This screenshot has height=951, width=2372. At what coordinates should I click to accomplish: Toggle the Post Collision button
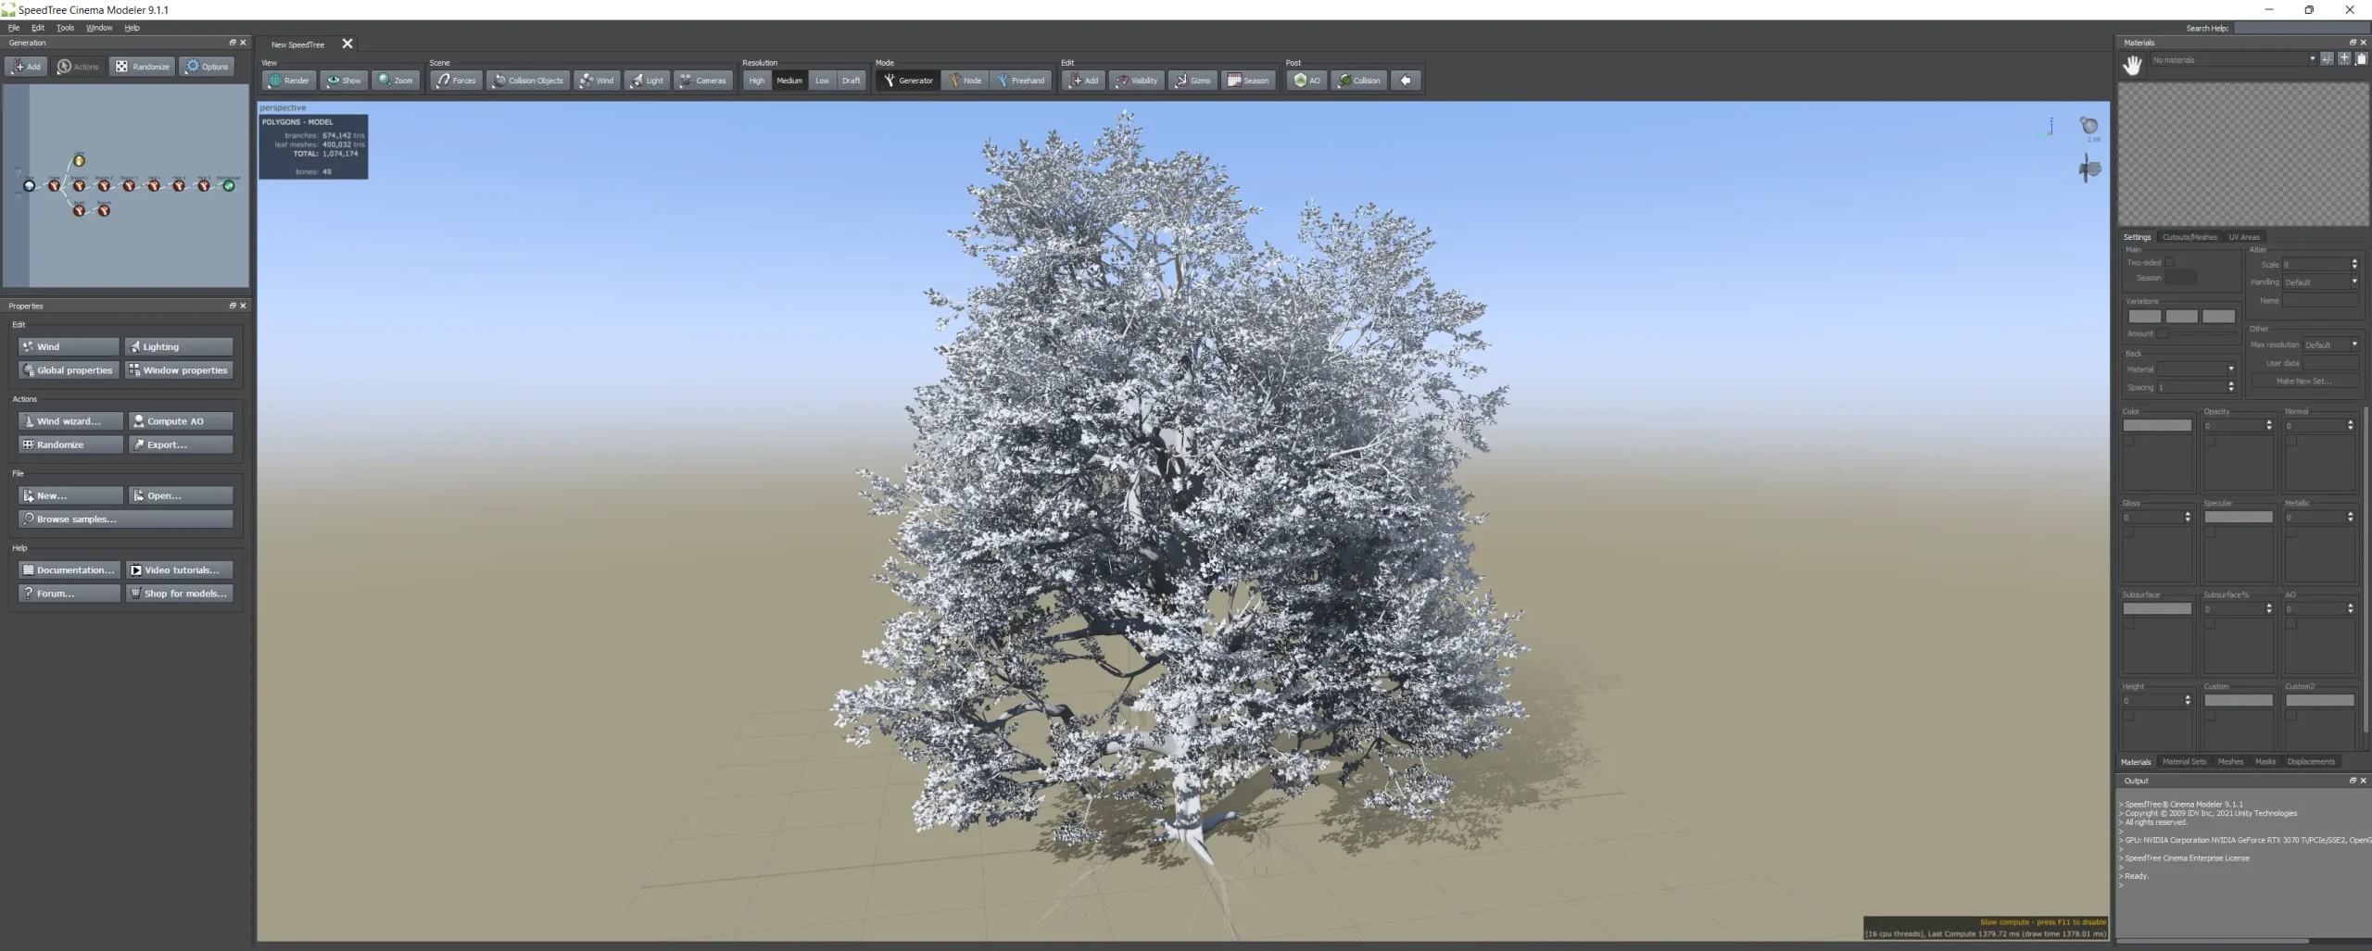(1359, 81)
